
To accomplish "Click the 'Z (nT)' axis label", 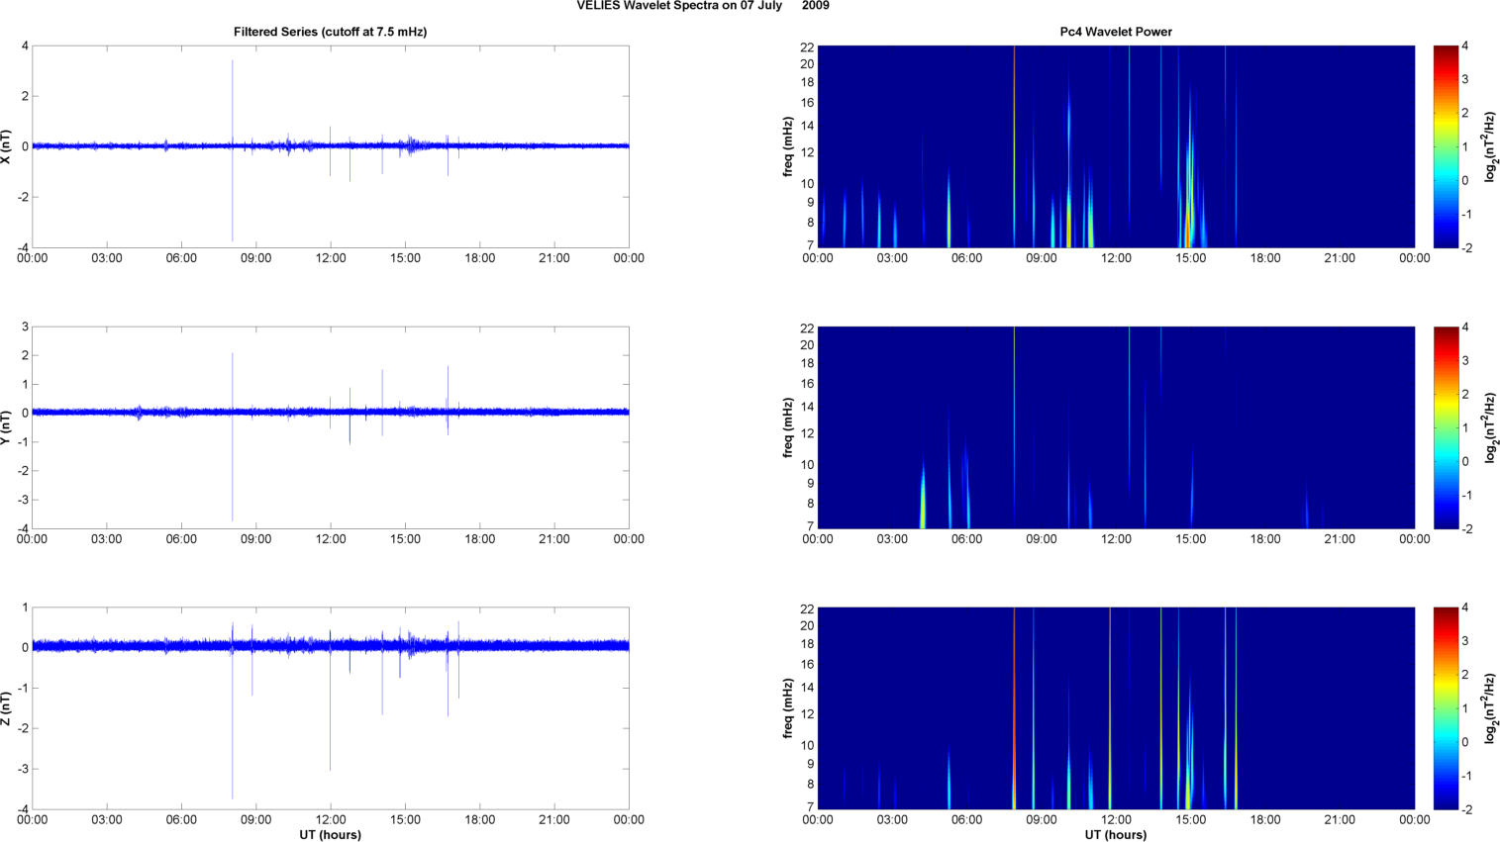I will pos(7,708).
